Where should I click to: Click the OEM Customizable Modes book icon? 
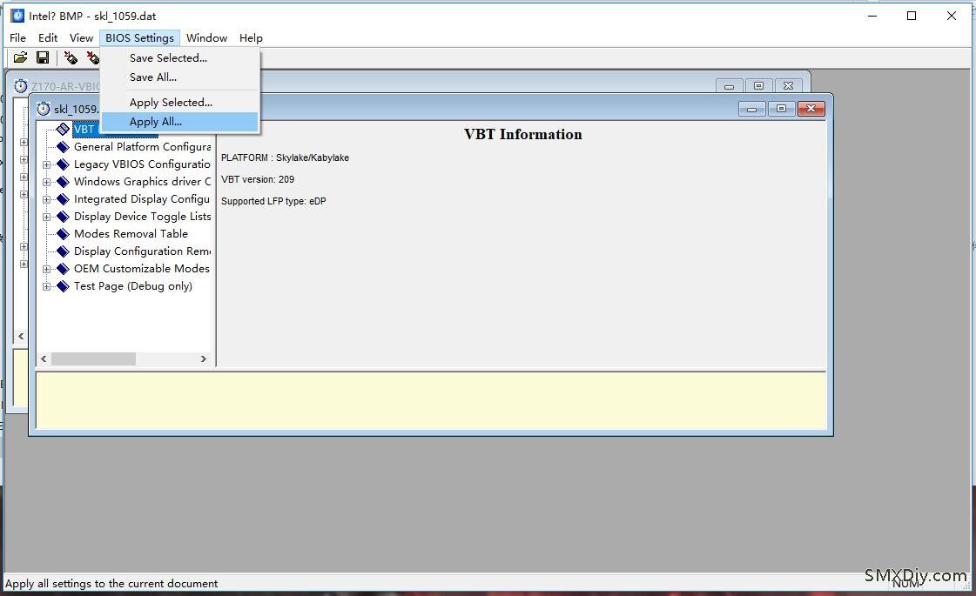tap(62, 269)
